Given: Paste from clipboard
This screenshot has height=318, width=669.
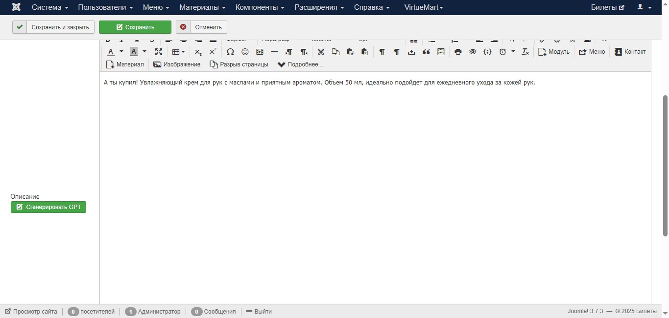Looking at the screenshot, I should click(350, 52).
